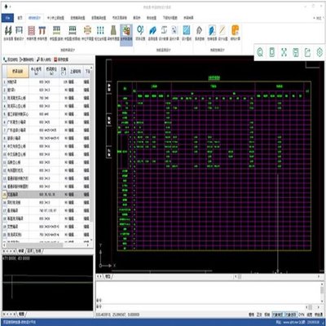Click the phone icon in floating toolbar
Viewport: 326px width, 326px height.
[272, 52]
